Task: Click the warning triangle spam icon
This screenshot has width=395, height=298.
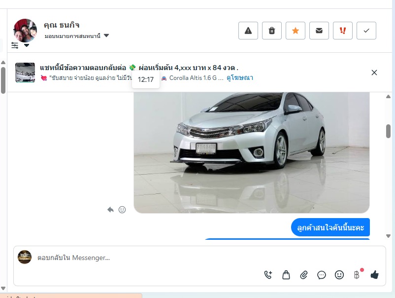Action: (248, 31)
